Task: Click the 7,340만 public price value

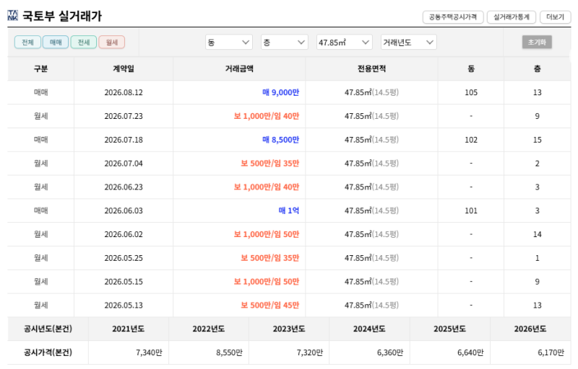Action: click(149, 353)
